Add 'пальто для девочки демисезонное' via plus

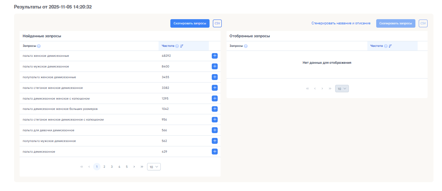point(215,130)
